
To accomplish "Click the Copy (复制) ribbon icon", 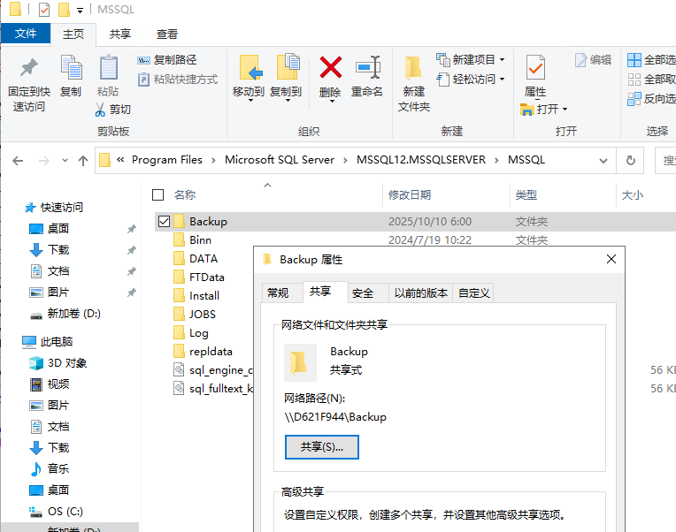I will (71, 68).
